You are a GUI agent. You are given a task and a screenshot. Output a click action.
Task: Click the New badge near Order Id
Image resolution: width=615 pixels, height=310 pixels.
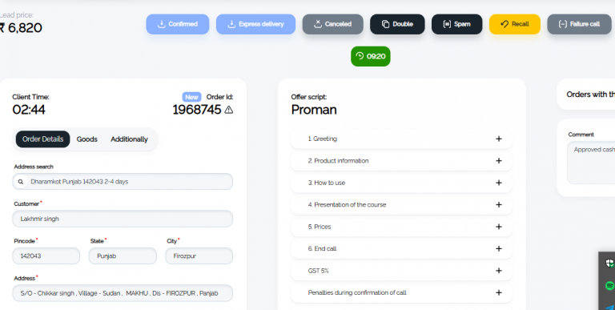click(x=192, y=97)
